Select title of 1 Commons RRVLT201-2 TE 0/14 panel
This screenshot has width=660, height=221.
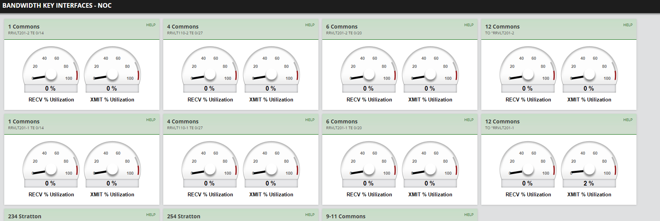[x=24, y=27]
